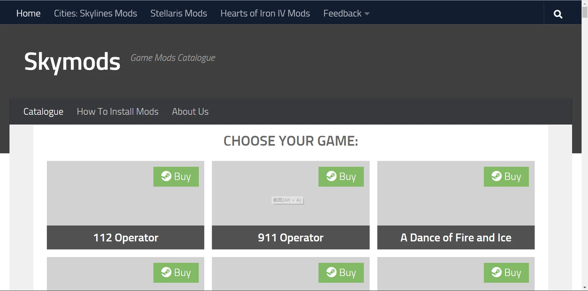Select the Catalogue tab
The height and width of the screenshot is (291, 588).
click(43, 111)
